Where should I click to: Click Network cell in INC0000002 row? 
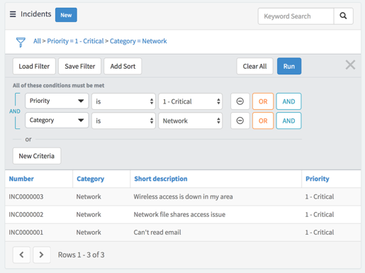(x=89, y=215)
